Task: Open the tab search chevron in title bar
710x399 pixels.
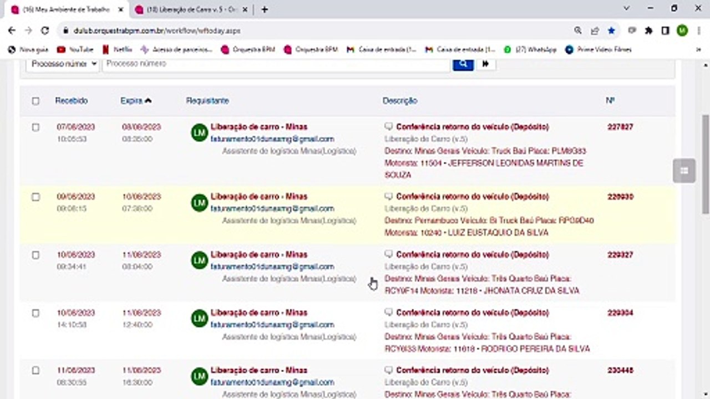Action: pyautogui.click(x=627, y=8)
